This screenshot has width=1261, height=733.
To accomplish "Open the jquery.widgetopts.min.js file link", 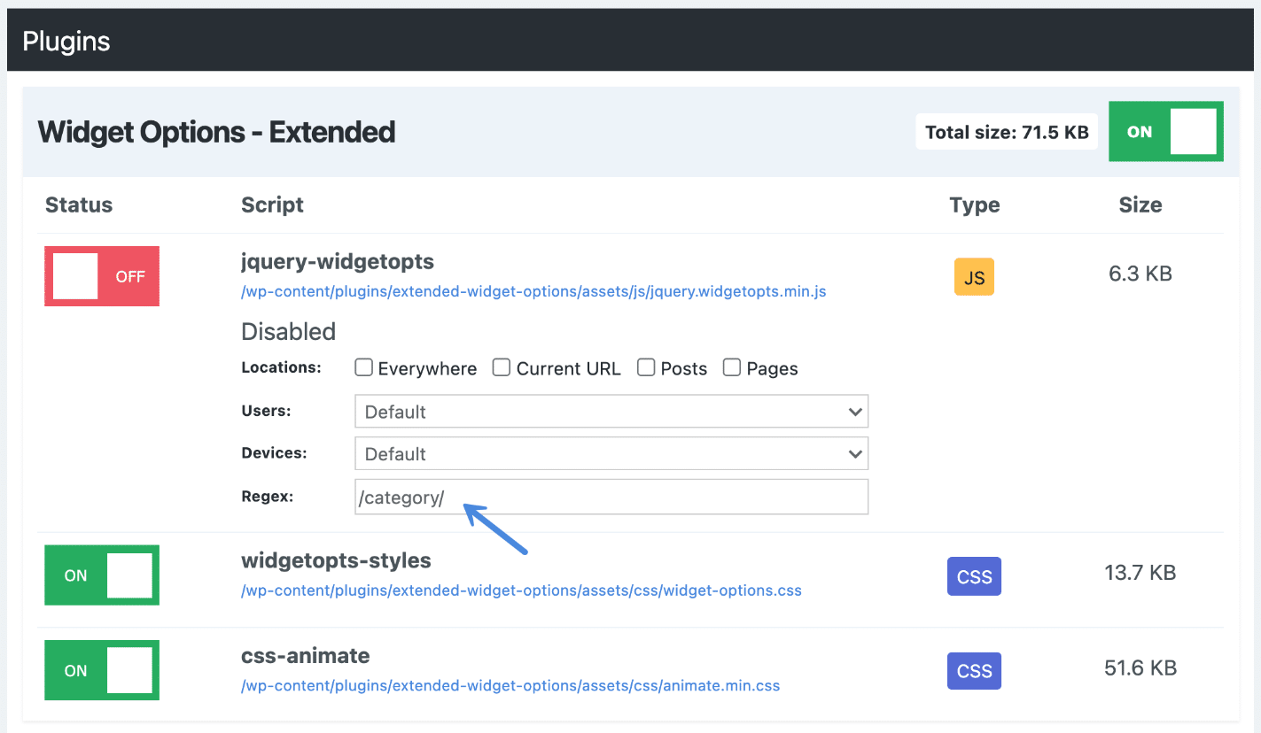I will tap(533, 291).
